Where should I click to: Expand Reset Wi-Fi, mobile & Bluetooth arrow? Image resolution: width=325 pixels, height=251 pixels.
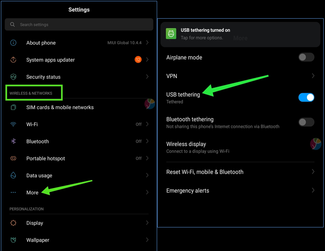(313, 172)
